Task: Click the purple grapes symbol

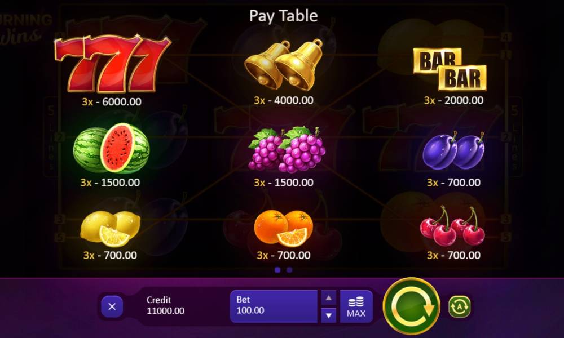Action: point(287,149)
